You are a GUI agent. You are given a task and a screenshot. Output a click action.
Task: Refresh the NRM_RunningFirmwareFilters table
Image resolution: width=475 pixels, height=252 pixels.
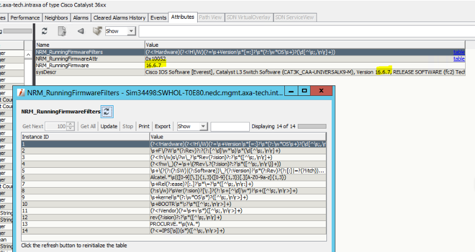[107, 111]
